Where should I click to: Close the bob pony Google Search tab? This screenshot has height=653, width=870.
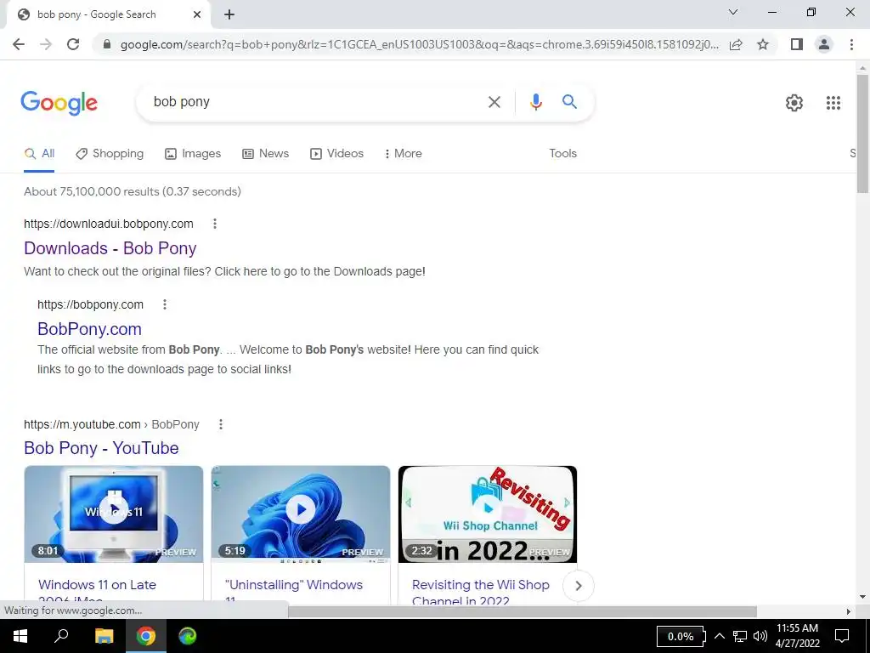(x=197, y=14)
